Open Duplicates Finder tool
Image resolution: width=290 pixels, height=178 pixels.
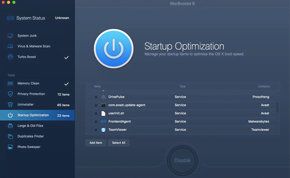coord(37,136)
